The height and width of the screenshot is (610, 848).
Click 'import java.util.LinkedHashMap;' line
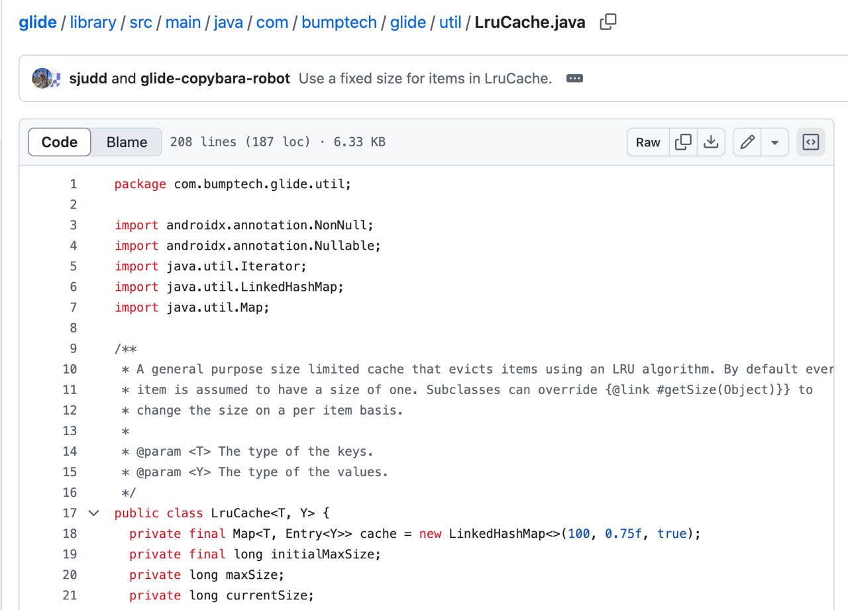click(229, 287)
